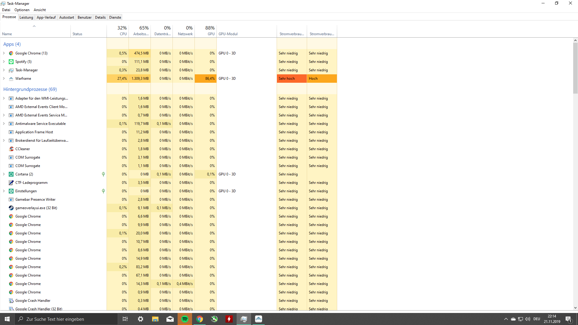Click the Cortana process icon
This screenshot has height=325, width=578.
point(11,174)
